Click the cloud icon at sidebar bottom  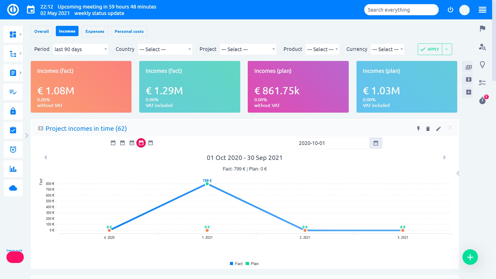coord(13,188)
